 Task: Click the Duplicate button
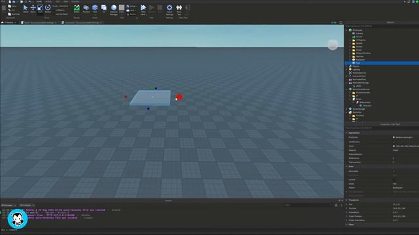pos(14,14)
